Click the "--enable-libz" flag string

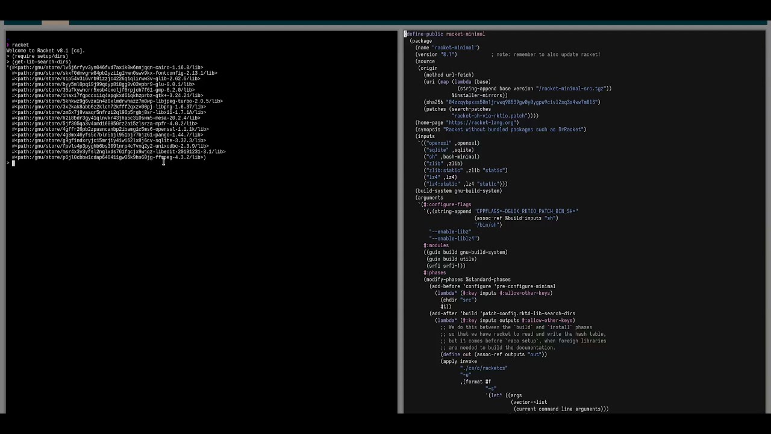click(451, 231)
